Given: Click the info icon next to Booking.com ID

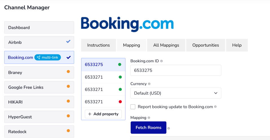Looking at the screenshot, I should (161, 61).
